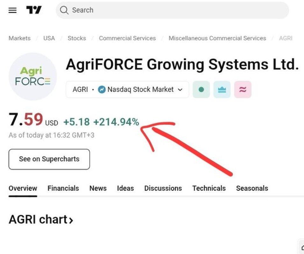
Task: Open the Technicals tab
Action: click(x=209, y=188)
